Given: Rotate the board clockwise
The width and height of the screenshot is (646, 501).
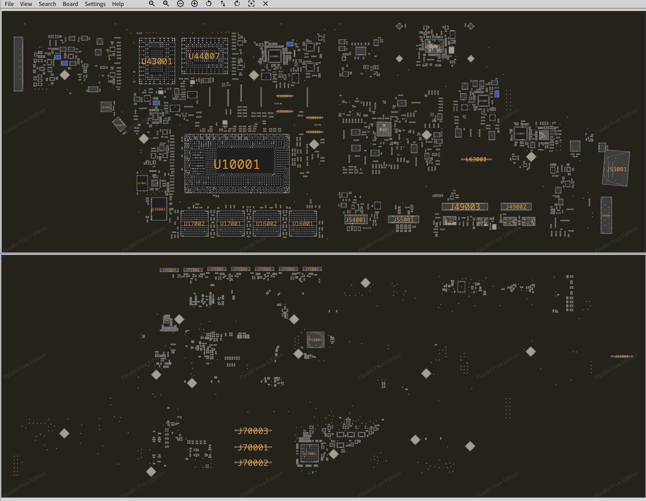Looking at the screenshot, I should point(237,4).
